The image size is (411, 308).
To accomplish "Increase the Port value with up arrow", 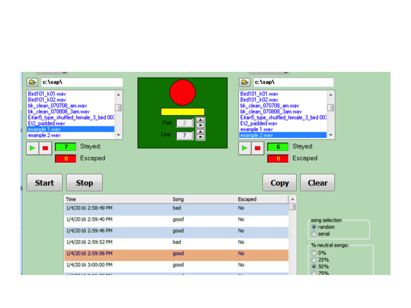I will tap(200, 120).
